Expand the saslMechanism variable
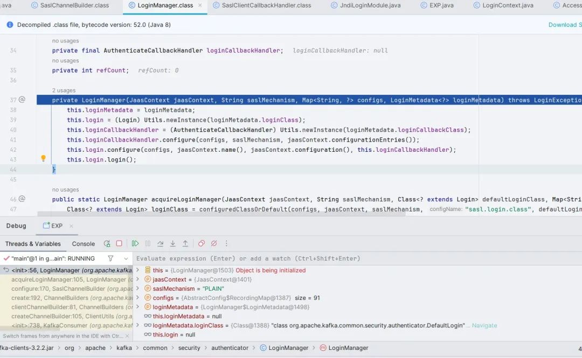582x358 pixels. [x=138, y=289]
